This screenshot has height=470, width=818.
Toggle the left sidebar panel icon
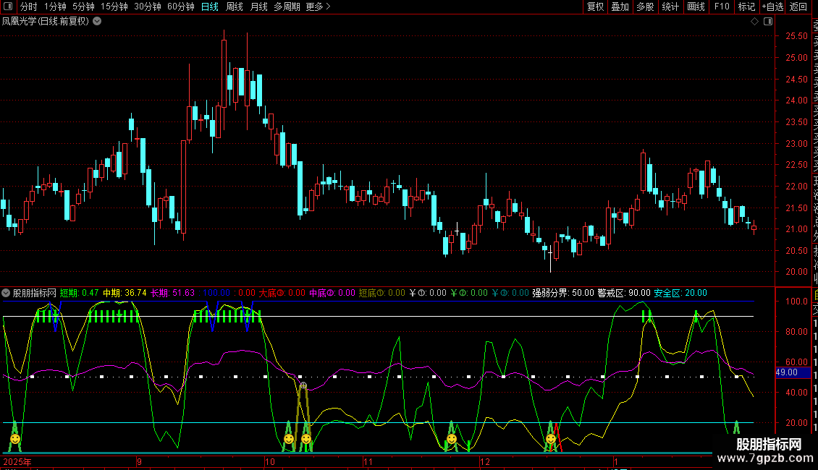tap(9, 7)
